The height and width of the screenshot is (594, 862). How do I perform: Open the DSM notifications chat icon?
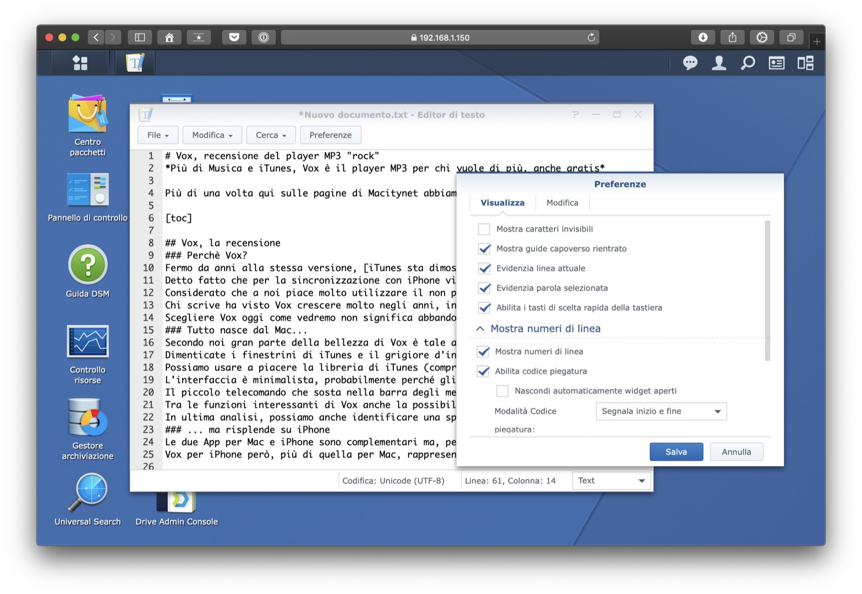coord(690,63)
